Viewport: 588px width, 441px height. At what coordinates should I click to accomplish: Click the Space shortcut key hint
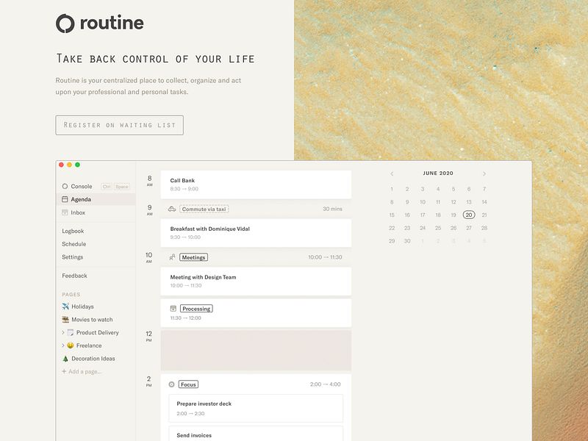click(121, 187)
